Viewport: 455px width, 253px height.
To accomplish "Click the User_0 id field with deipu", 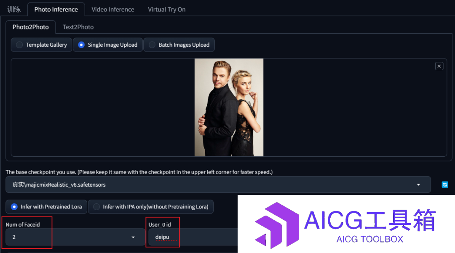I will point(193,237).
